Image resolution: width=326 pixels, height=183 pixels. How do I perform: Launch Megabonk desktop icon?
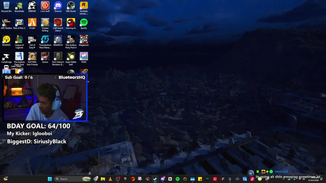click(x=84, y=41)
